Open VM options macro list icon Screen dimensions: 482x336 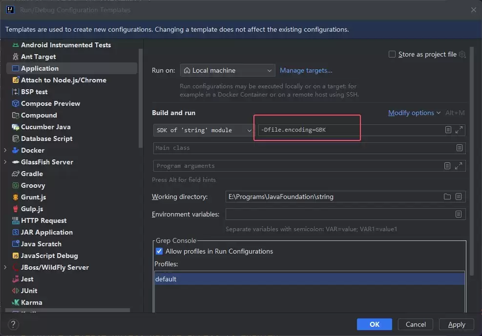[448, 130]
